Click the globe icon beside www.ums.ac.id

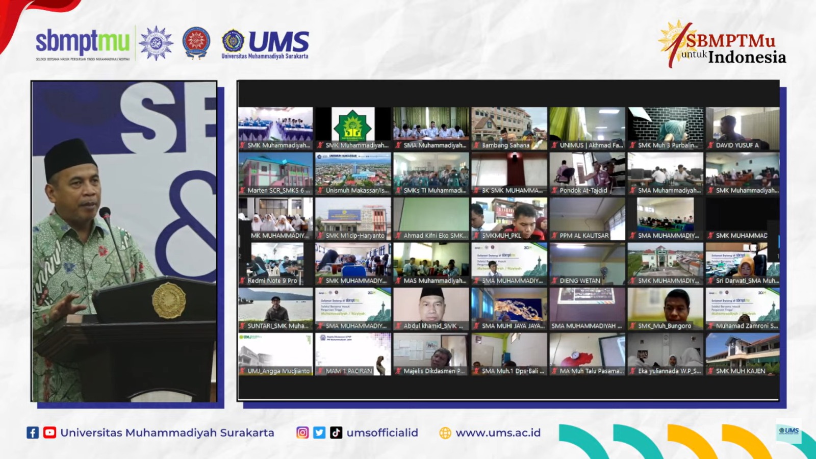pyautogui.click(x=445, y=433)
